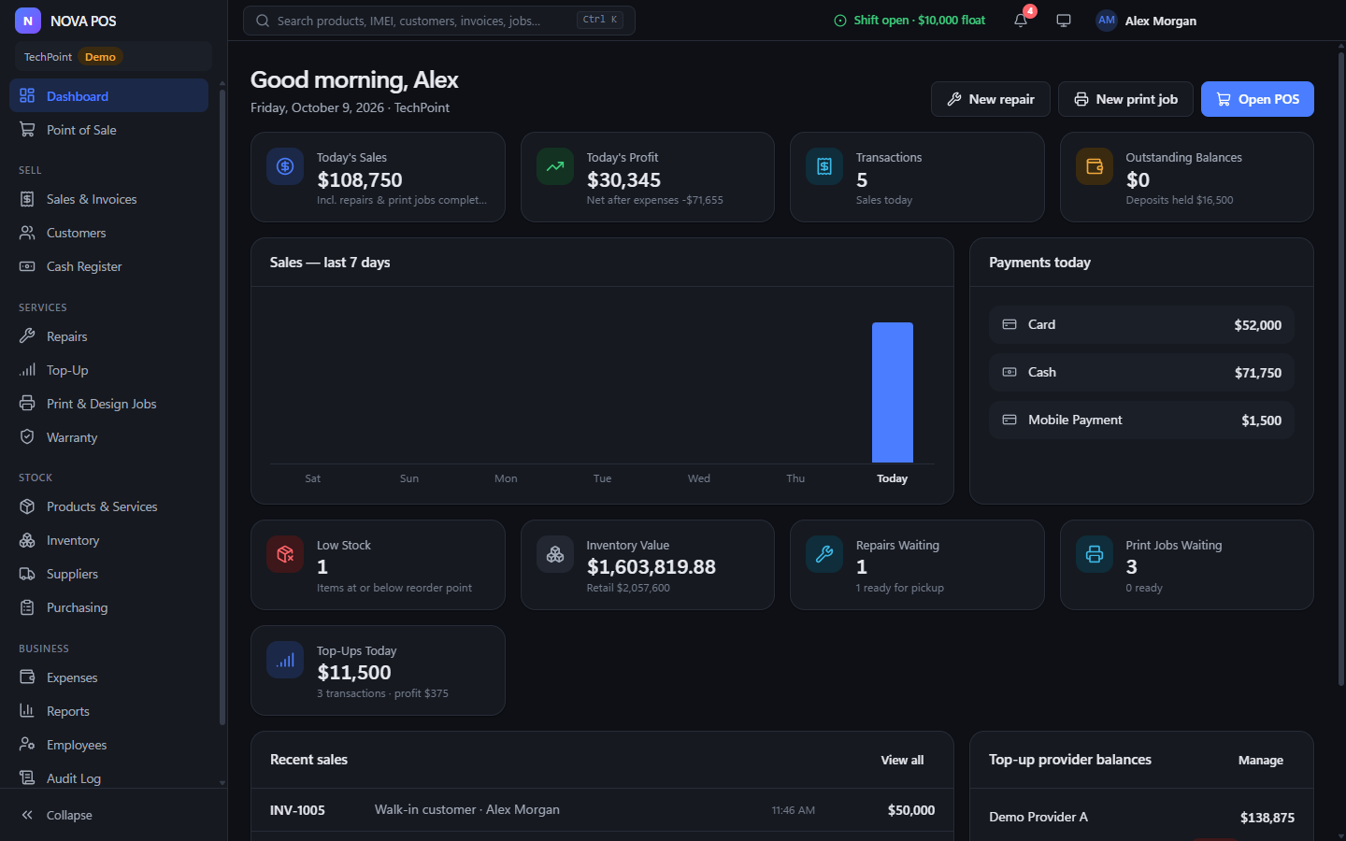
Task: Collapse the sidebar
Action: (x=113, y=815)
